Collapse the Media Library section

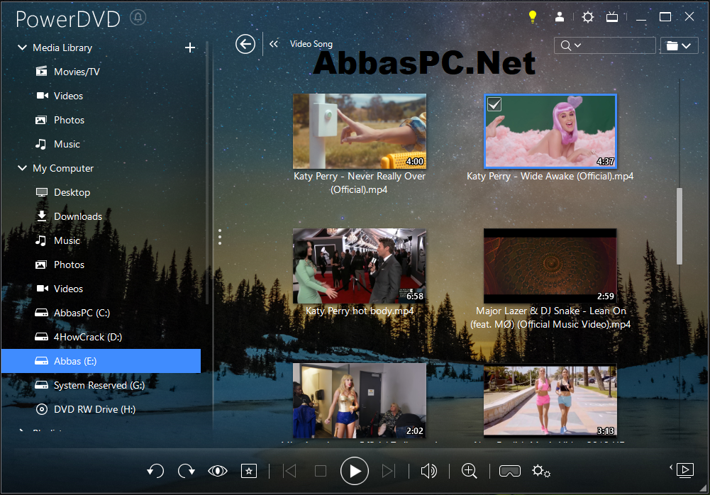tap(22, 48)
